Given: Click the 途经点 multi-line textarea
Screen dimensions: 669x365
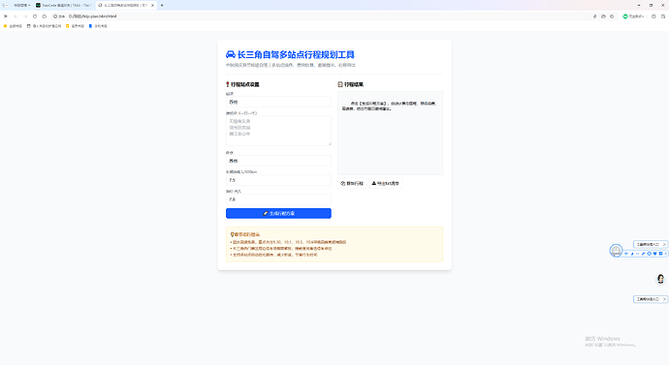Looking at the screenshot, I should (278, 131).
